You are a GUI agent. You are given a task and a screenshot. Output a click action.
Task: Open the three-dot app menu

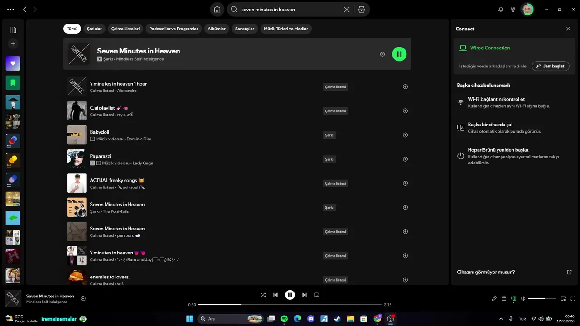[x=10, y=10]
